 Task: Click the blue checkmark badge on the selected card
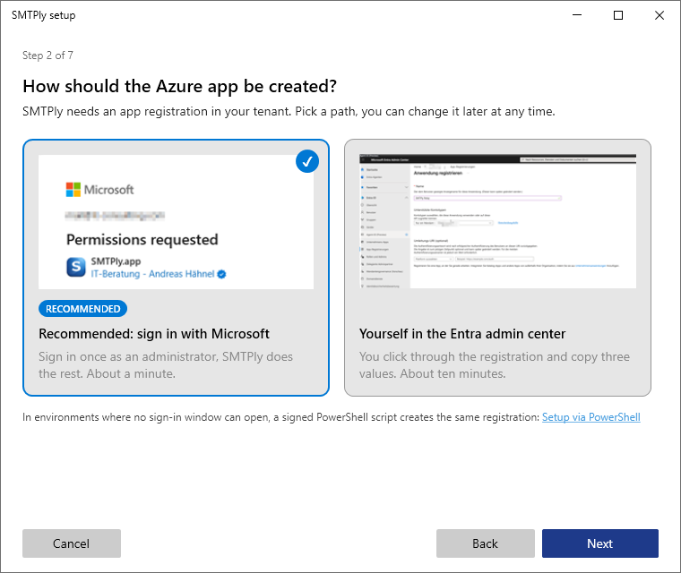click(307, 161)
